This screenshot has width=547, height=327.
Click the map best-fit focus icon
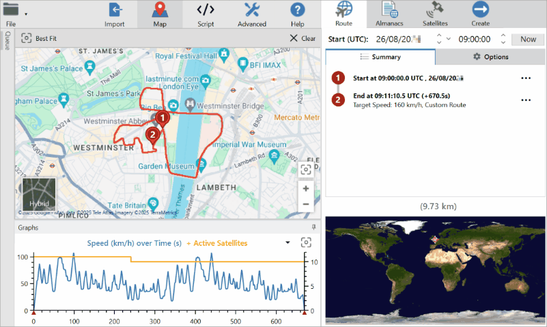click(305, 170)
